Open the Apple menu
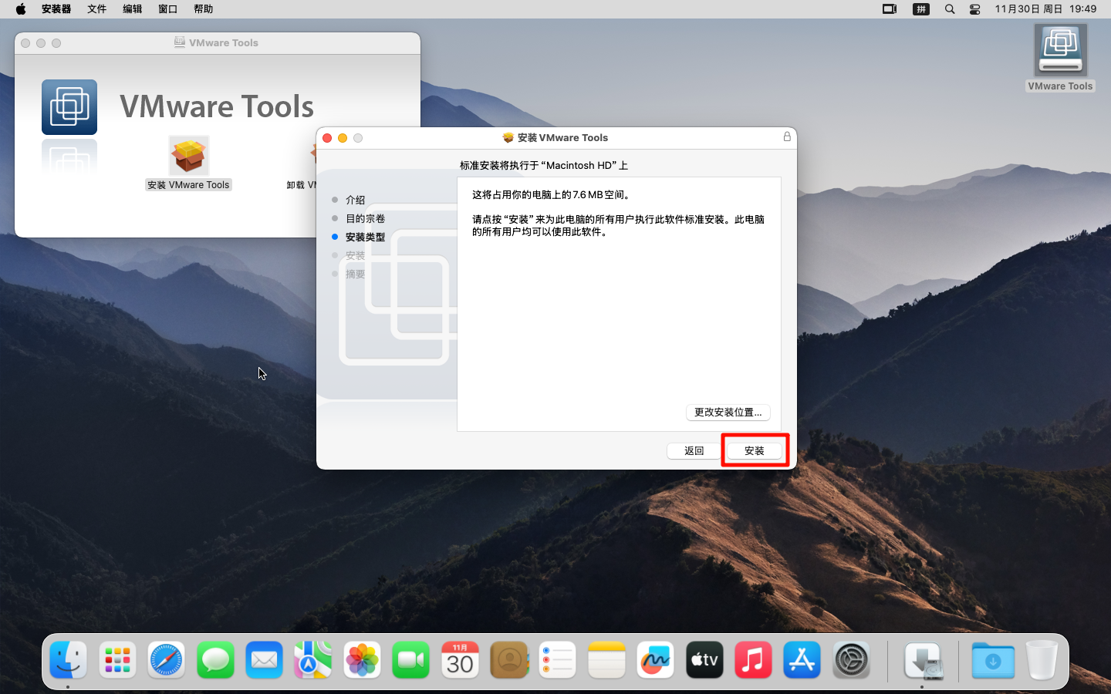 [21, 9]
